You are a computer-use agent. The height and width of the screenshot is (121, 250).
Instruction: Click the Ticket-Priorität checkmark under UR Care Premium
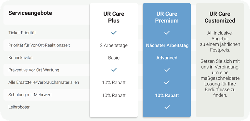click(167, 33)
